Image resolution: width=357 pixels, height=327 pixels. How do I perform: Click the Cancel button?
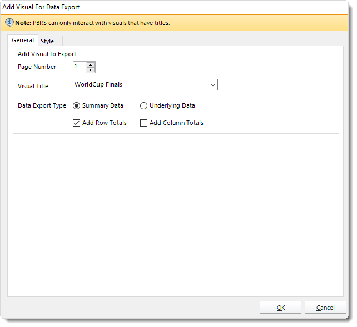point(325,308)
